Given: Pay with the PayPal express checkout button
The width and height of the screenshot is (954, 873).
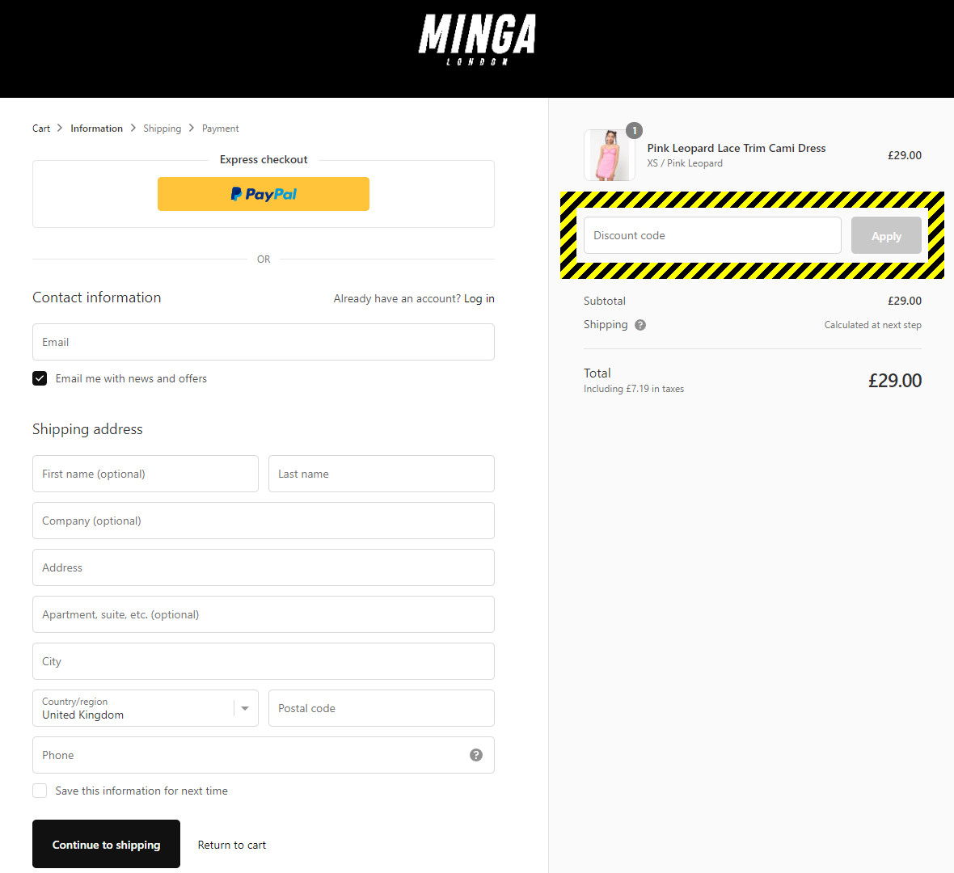Looking at the screenshot, I should 263,194.
